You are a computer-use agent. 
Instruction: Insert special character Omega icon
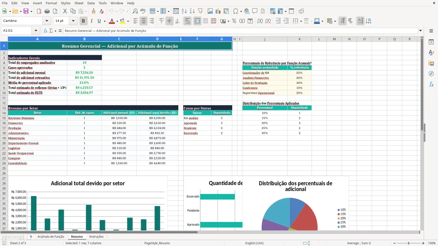pyautogui.click(x=235, y=11)
